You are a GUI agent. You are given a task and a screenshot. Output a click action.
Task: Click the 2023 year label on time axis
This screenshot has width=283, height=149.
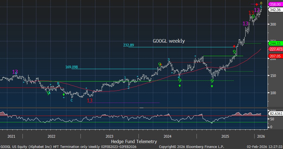(x=110, y=136)
